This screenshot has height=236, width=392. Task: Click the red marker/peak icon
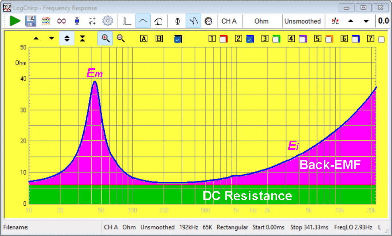335,21
